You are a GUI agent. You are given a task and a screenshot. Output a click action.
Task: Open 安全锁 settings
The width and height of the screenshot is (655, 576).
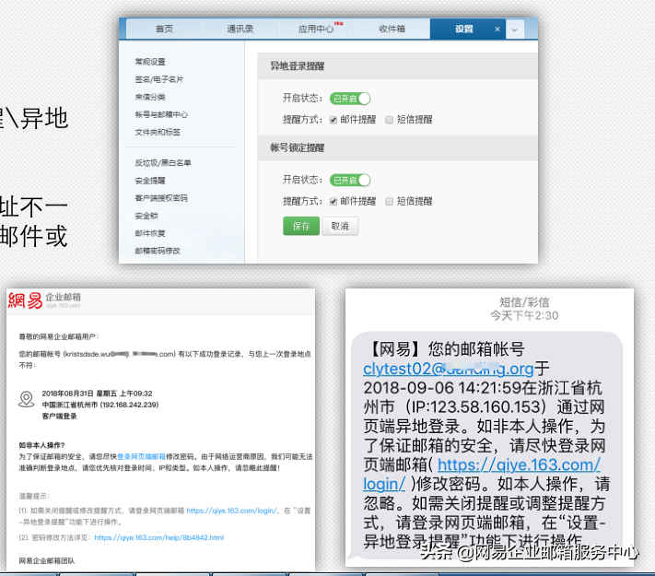click(x=146, y=216)
